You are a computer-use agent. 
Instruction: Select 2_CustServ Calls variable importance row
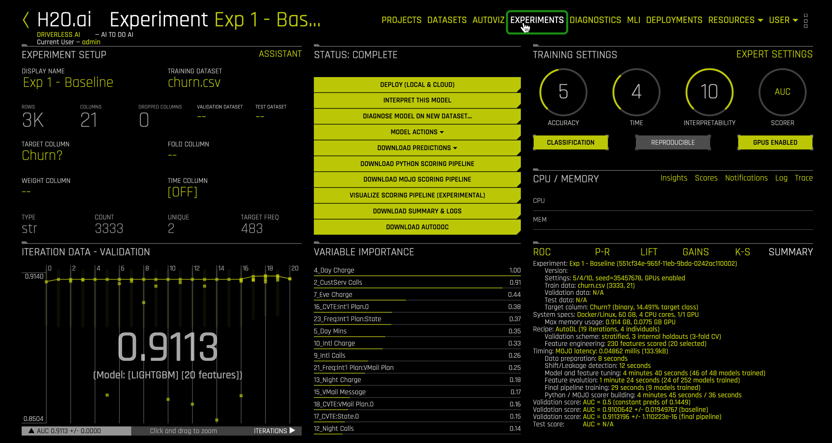[417, 283]
